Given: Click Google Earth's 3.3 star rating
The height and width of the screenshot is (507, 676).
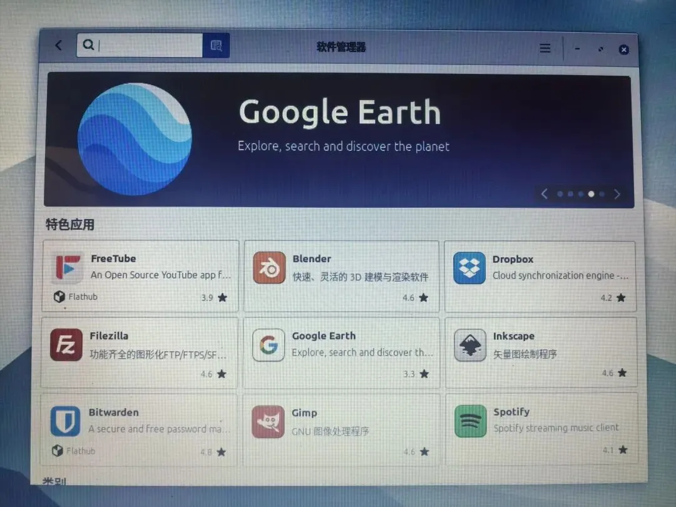Looking at the screenshot, I should point(416,374).
